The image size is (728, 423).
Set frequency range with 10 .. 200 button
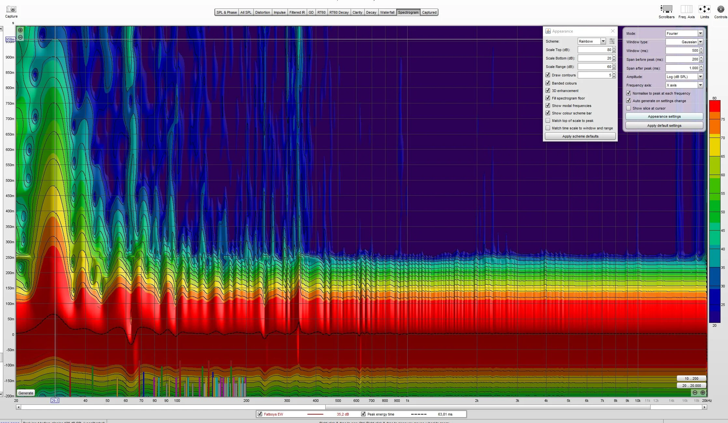[x=691, y=378]
